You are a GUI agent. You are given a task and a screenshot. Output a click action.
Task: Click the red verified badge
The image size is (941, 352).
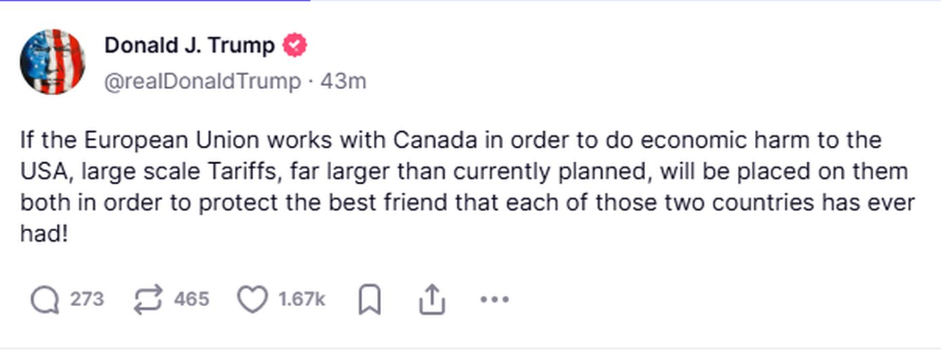pos(294,45)
